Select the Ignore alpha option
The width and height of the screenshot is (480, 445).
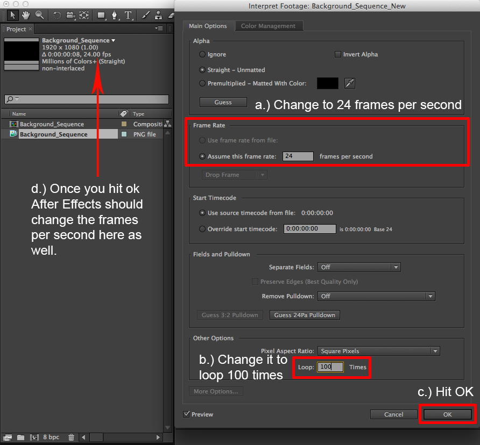tap(202, 54)
